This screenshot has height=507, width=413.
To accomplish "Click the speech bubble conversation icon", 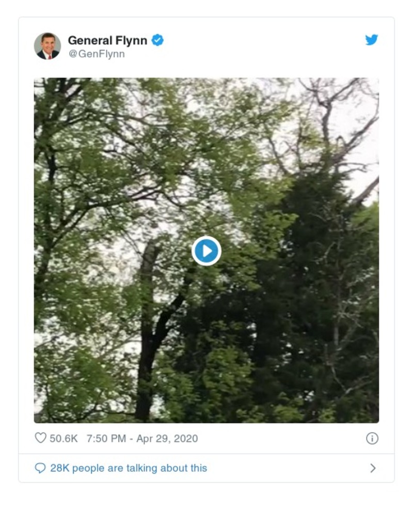I will [40, 468].
